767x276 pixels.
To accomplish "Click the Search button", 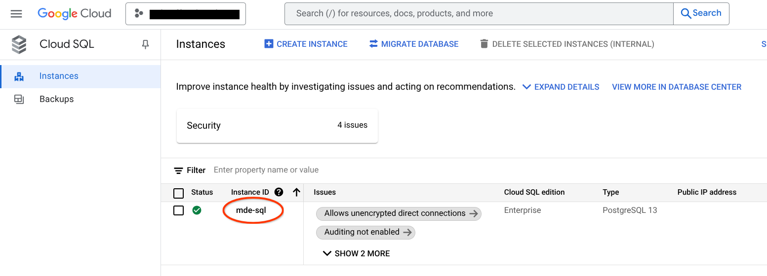I will pos(701,14).
